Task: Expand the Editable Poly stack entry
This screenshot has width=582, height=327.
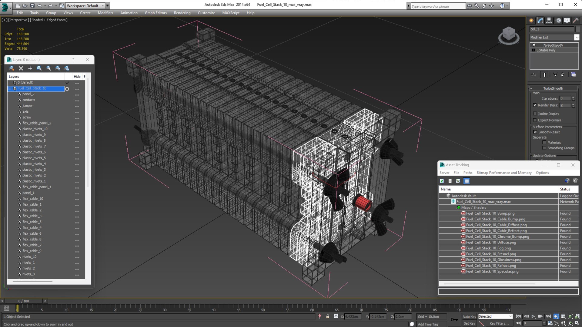Action: click(x=533, y=50)
